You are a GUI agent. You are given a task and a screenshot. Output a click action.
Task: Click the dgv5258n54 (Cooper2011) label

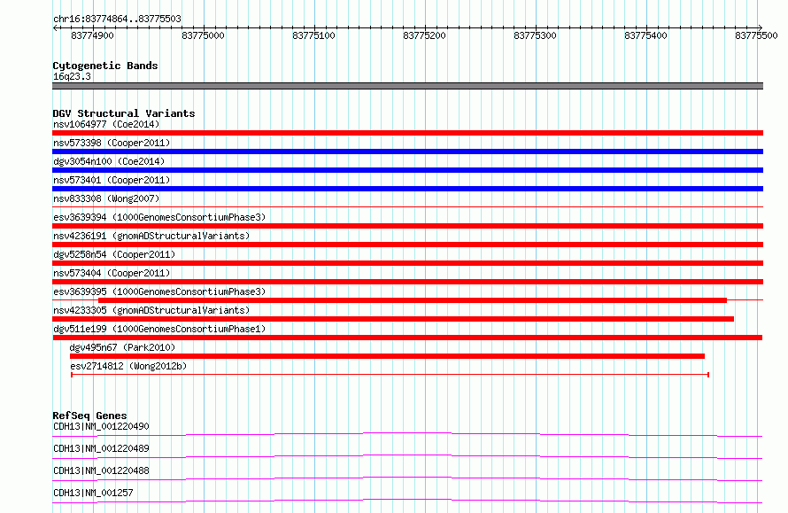point(114,254)
